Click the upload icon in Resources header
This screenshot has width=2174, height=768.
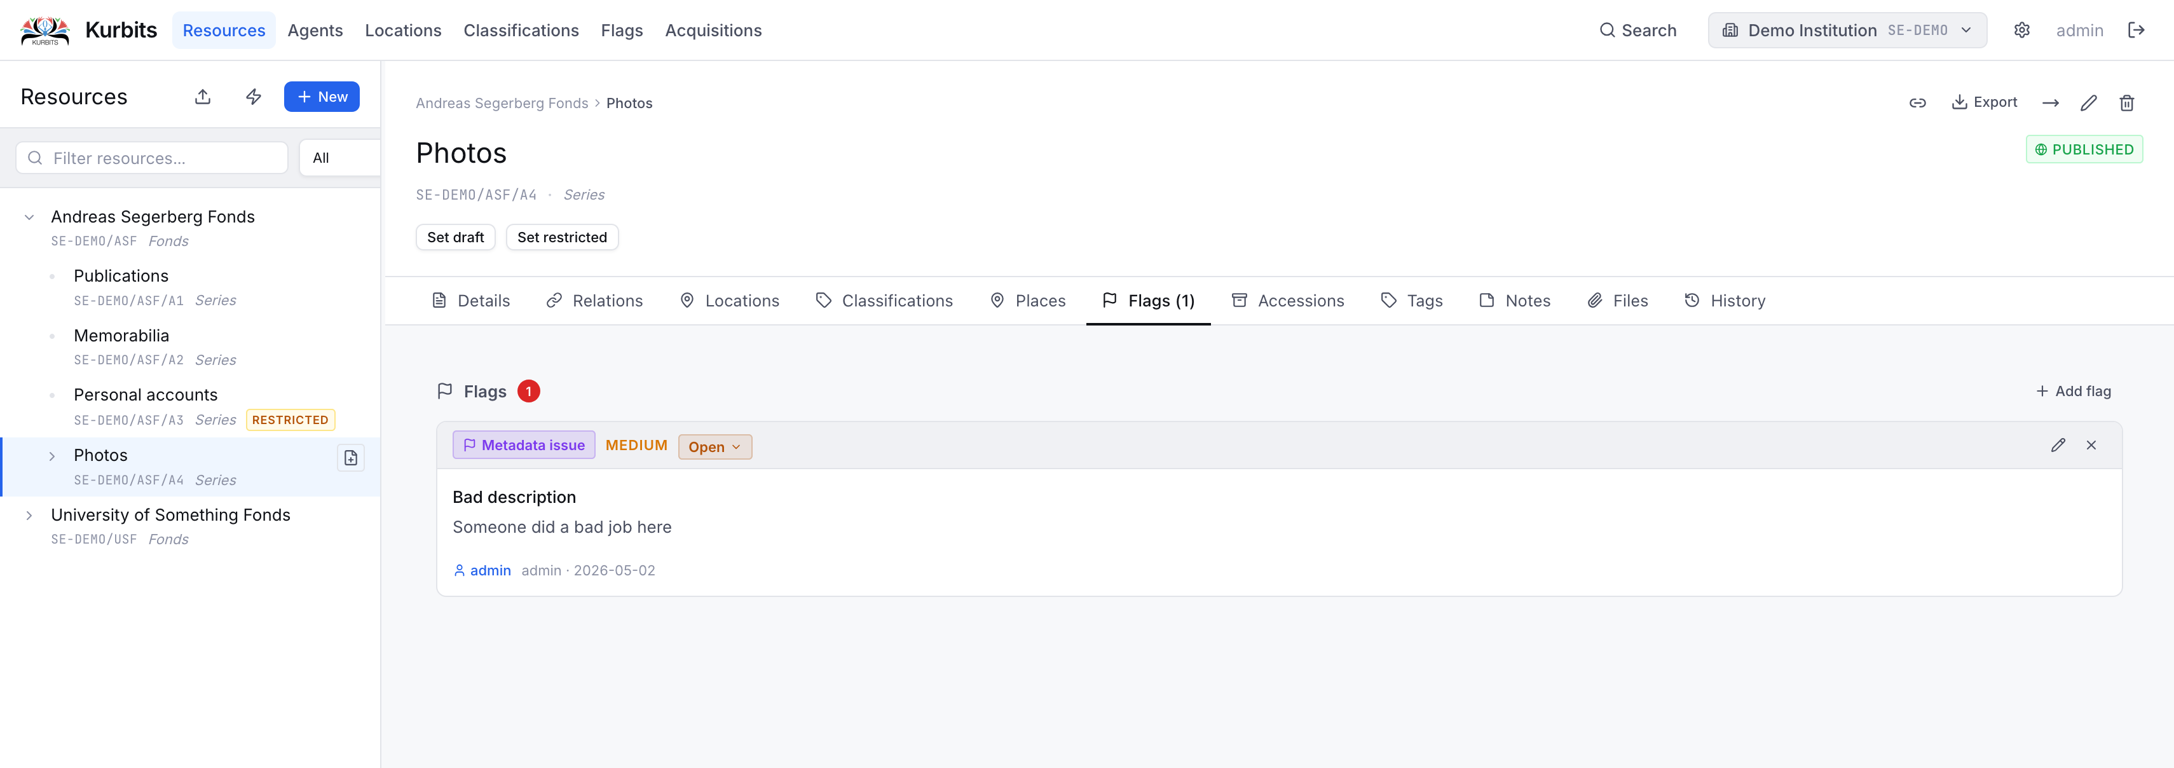(x=203, y=96)
